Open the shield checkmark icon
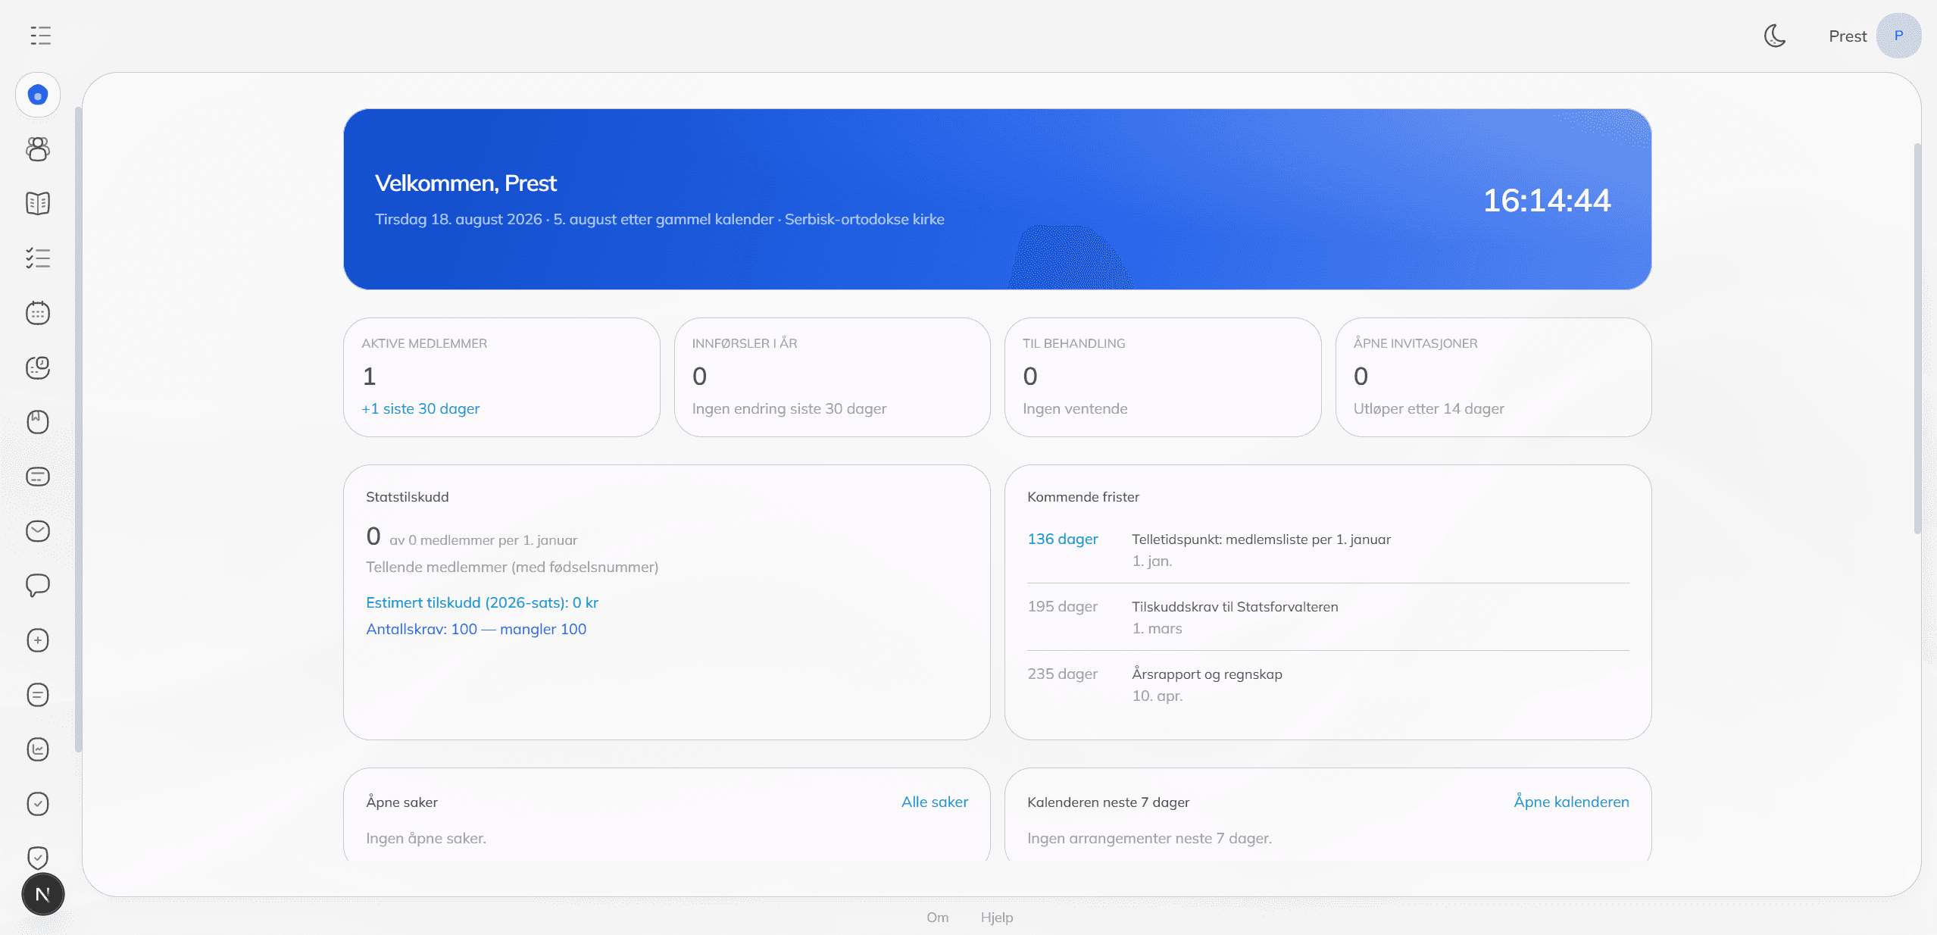The width and height of the screenshot is (1937, 935). coord(38,857)
